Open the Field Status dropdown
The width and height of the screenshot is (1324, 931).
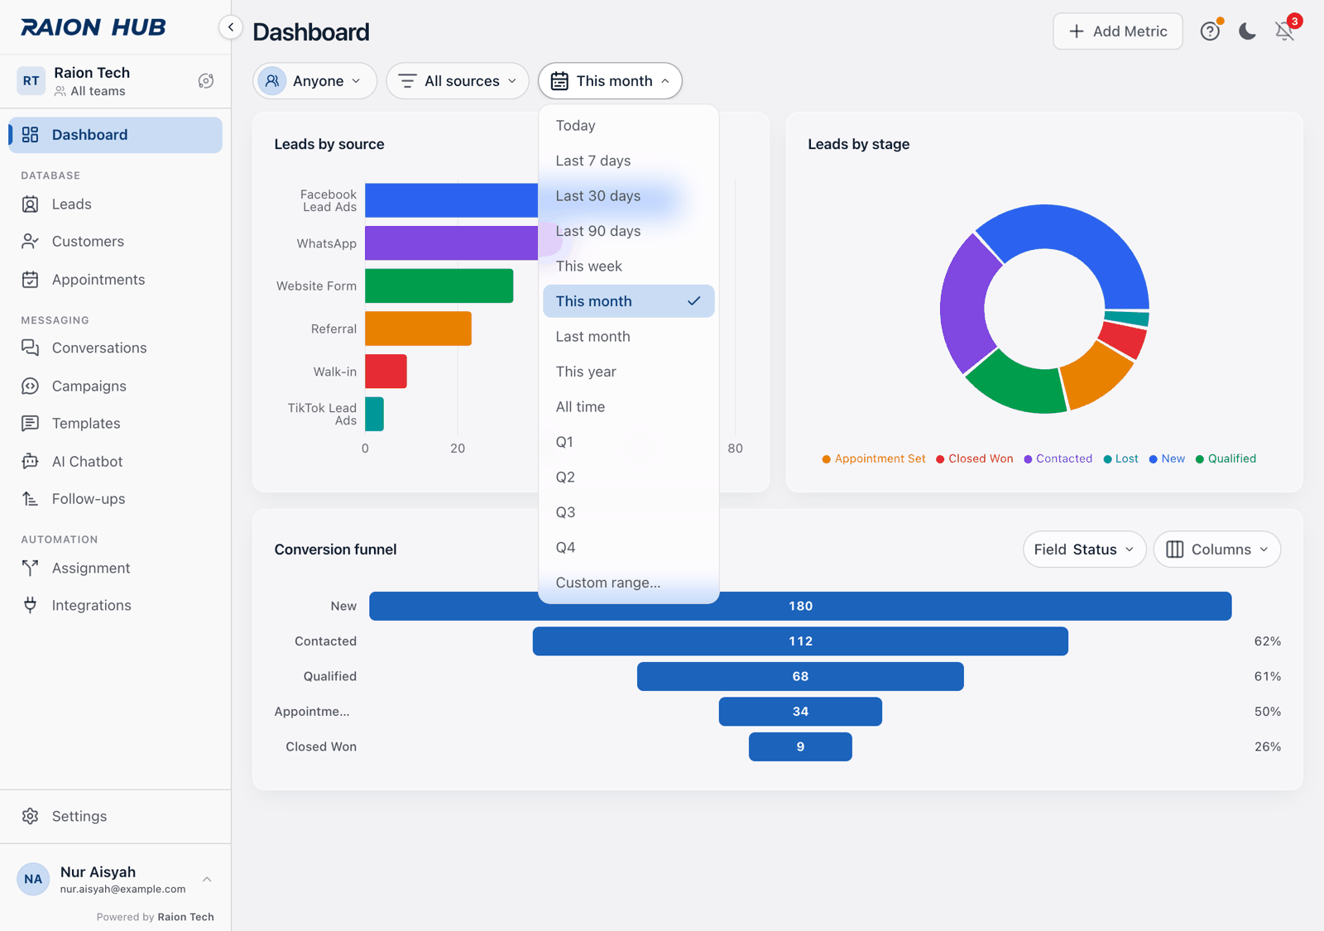[x=1084, y=549]
